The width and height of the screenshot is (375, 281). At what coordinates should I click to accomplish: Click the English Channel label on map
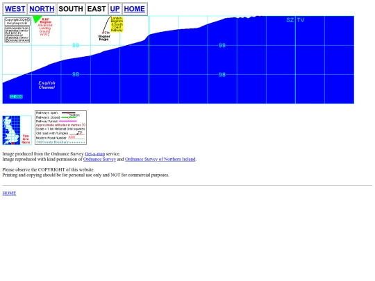point(47,85)
